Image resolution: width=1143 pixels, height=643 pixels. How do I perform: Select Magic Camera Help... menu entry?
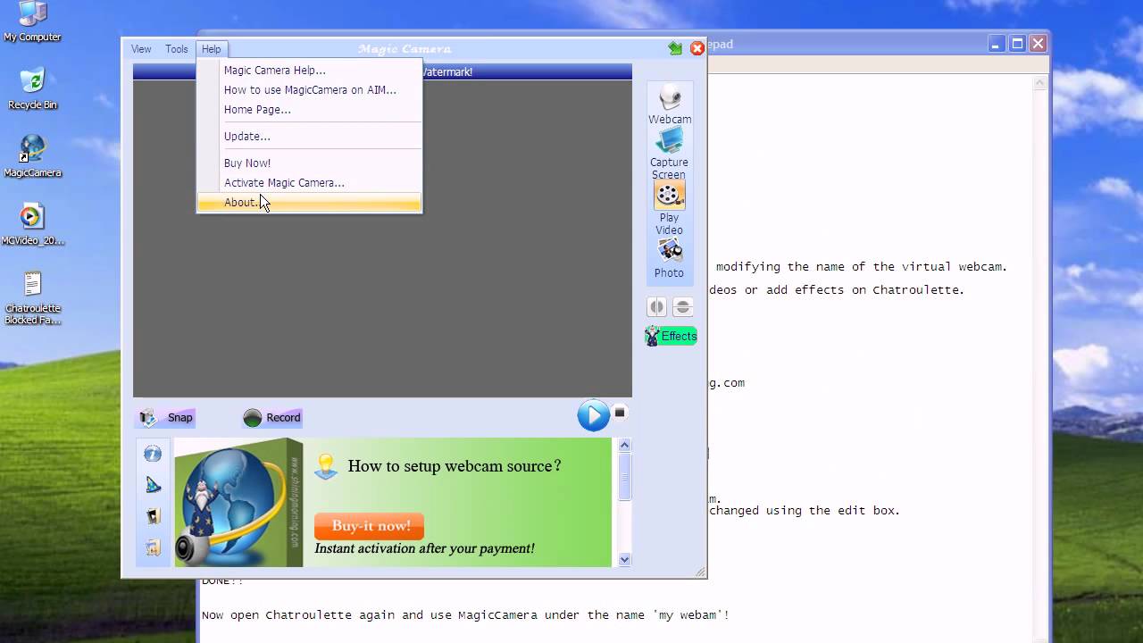[x=310, y=70]
